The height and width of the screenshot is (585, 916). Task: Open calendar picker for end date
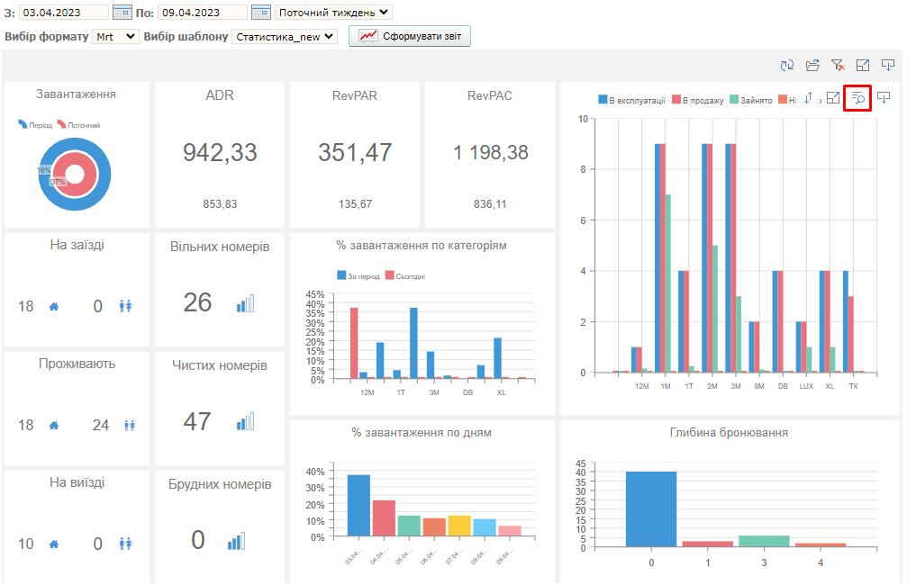(x=260, y=13)
